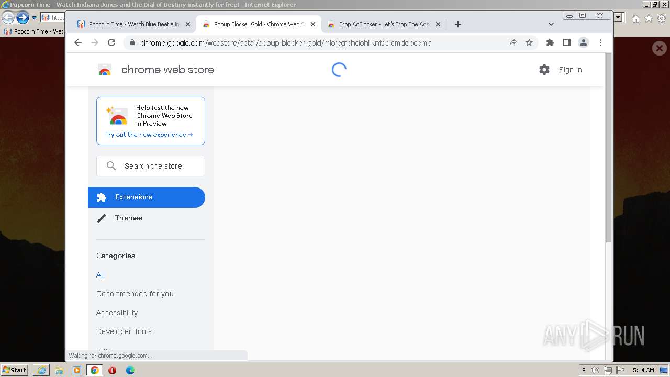This screenshot has width=670, height=377.
Task: Open the Action Center flag icon
Action: pyautogui.click(x=620, y=370)
